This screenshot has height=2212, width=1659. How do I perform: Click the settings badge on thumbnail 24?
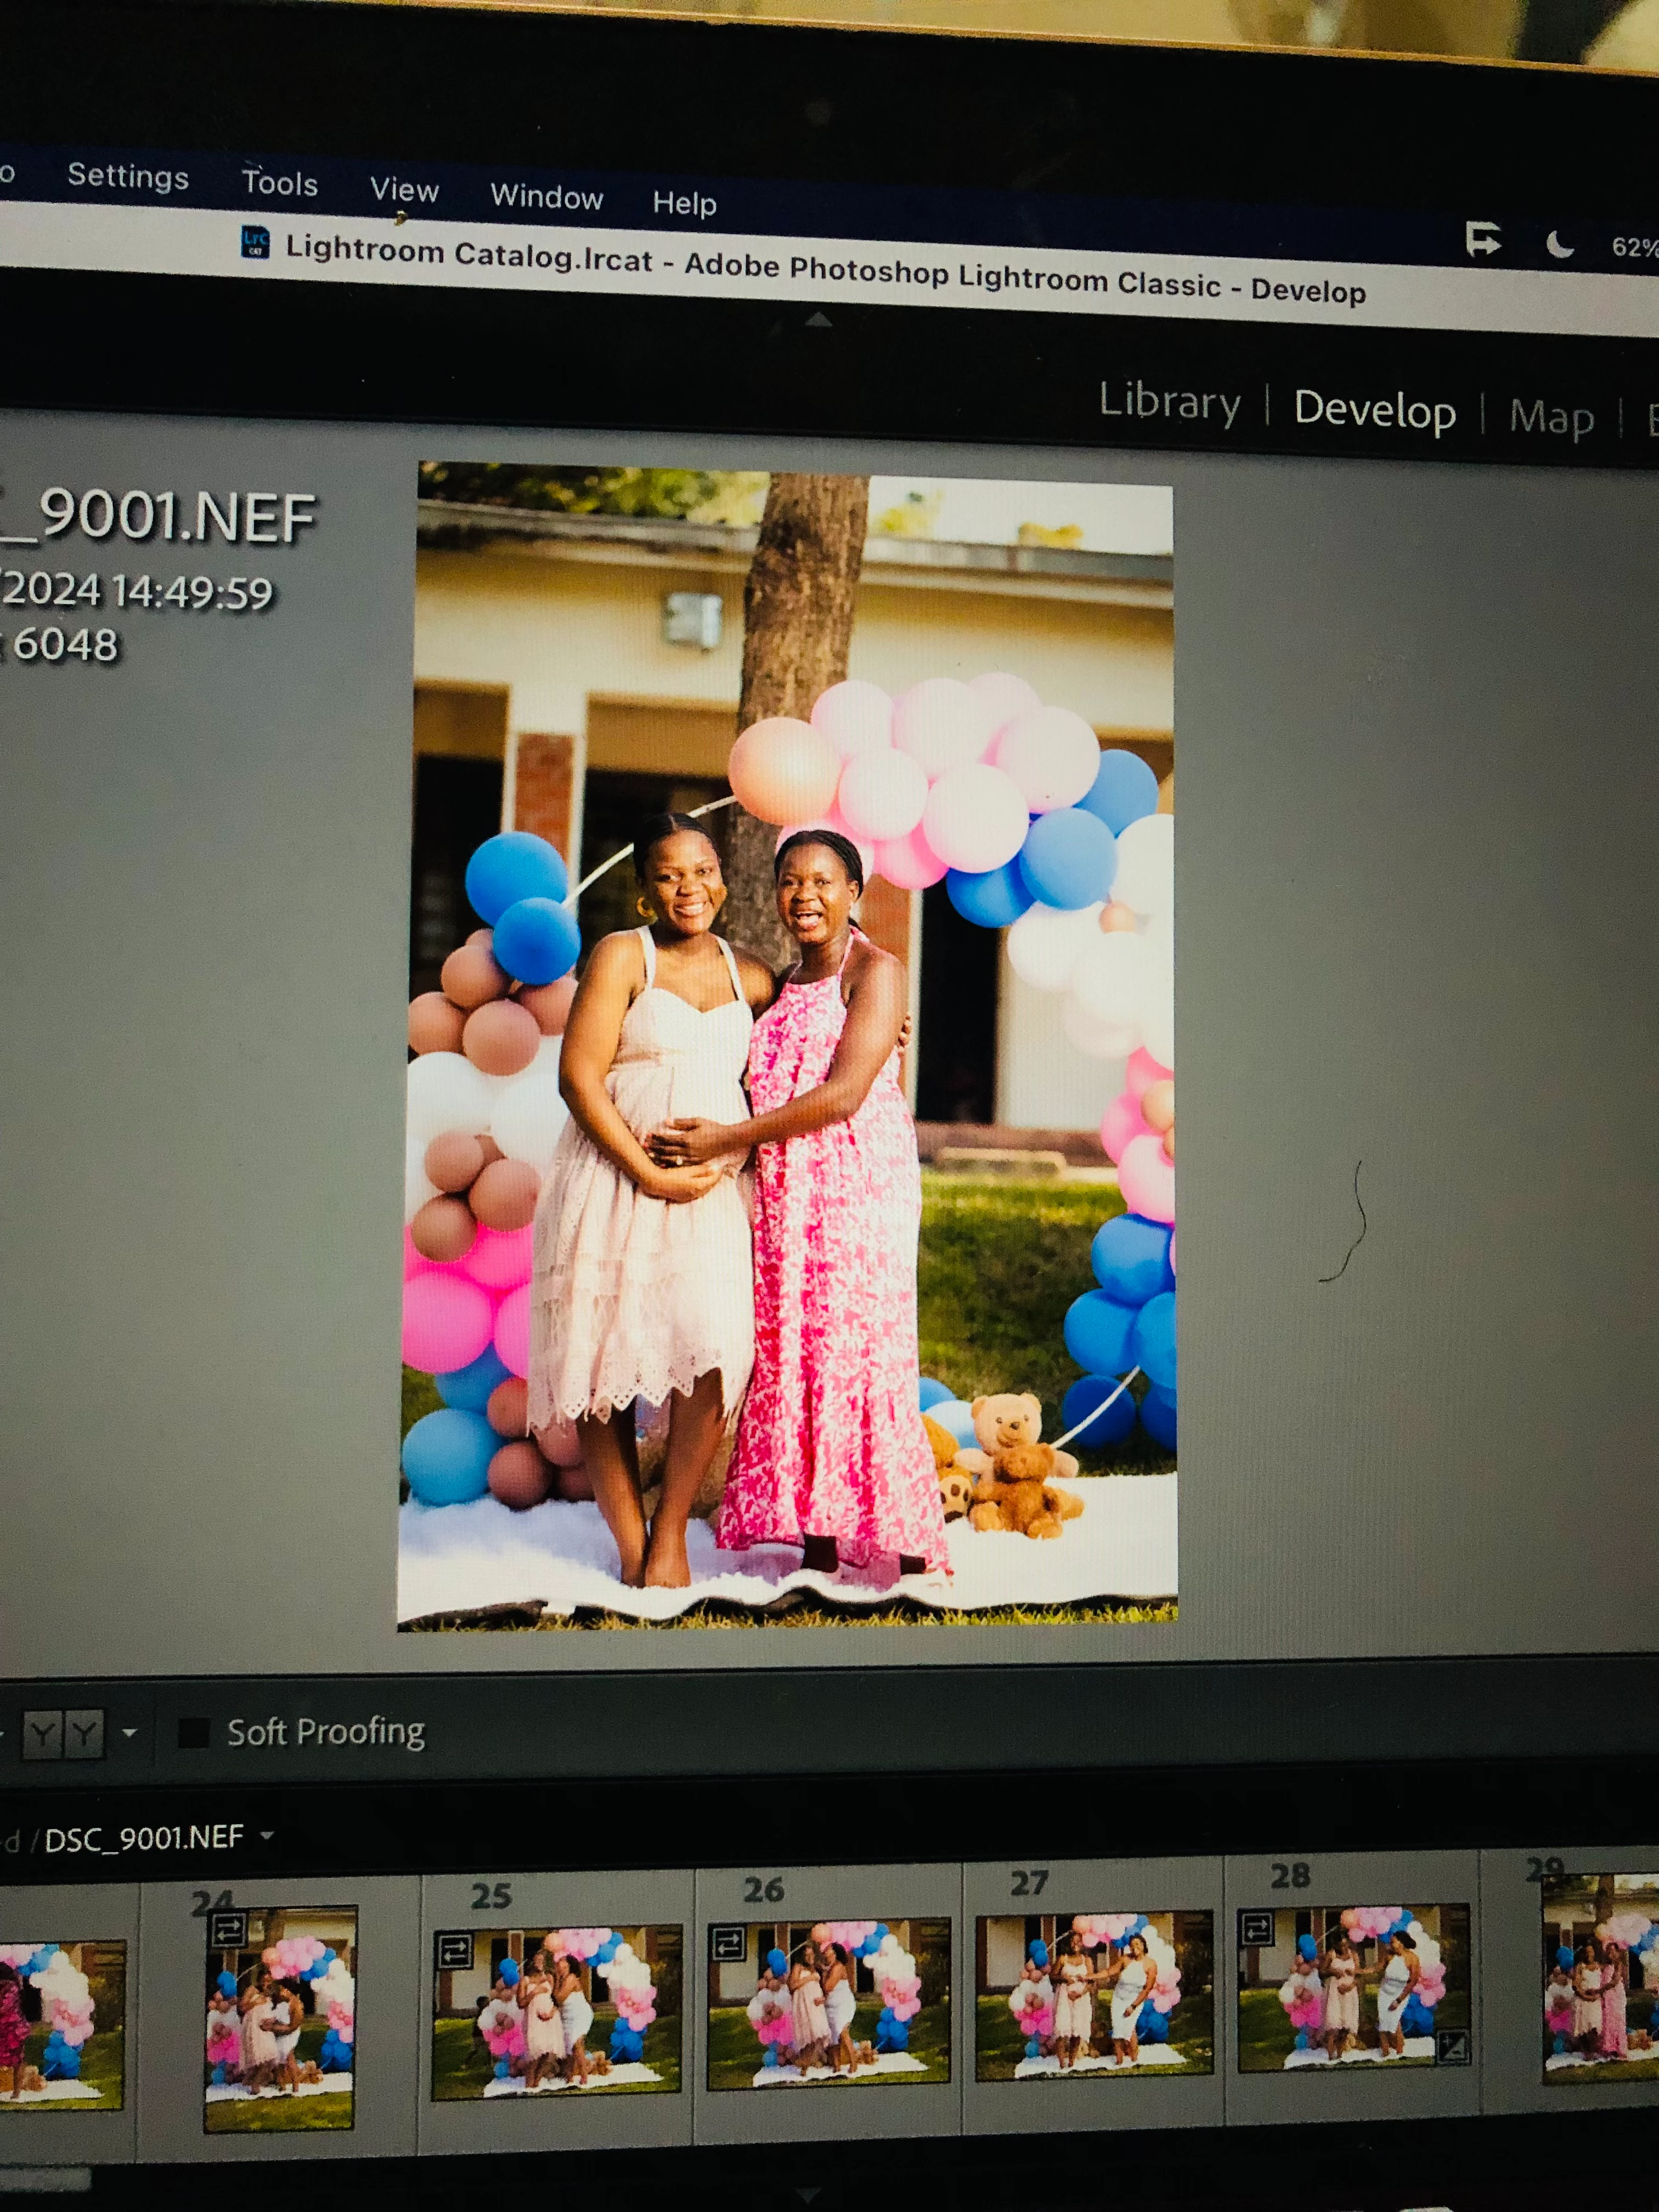[229, 1929]
